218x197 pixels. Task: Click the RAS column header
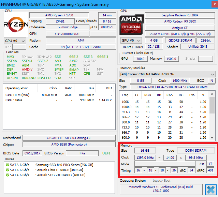[x=170, y=95]
